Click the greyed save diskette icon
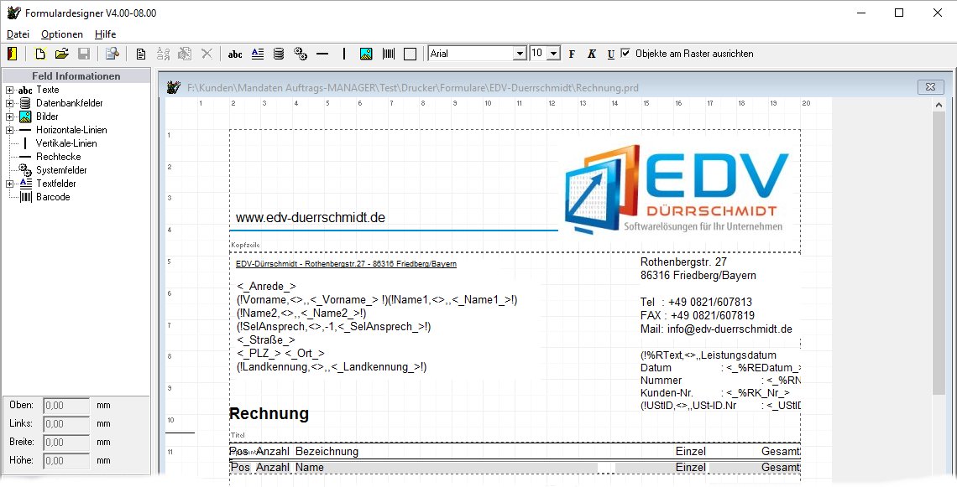Image resolution: width=957 pixels, height=487 pixels. [x=84, y=54]
